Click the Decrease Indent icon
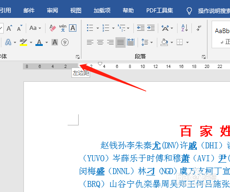This screenshot has width=230, height=192. (x=141, y=28)
